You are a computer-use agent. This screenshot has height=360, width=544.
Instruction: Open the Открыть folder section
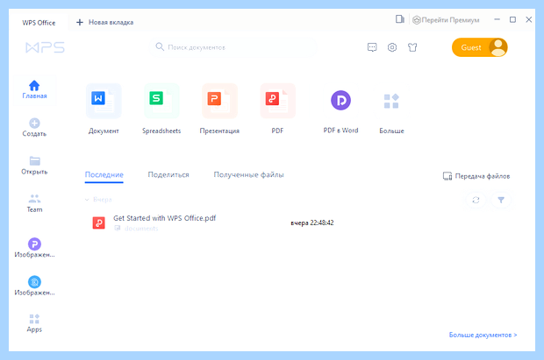(34, 165)
